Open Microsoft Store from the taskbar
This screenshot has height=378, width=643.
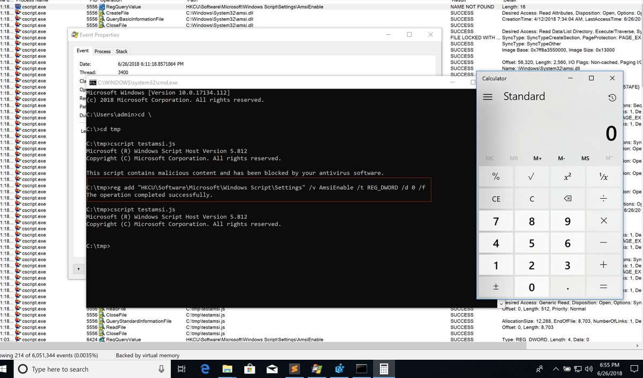(x=250, y=369)
